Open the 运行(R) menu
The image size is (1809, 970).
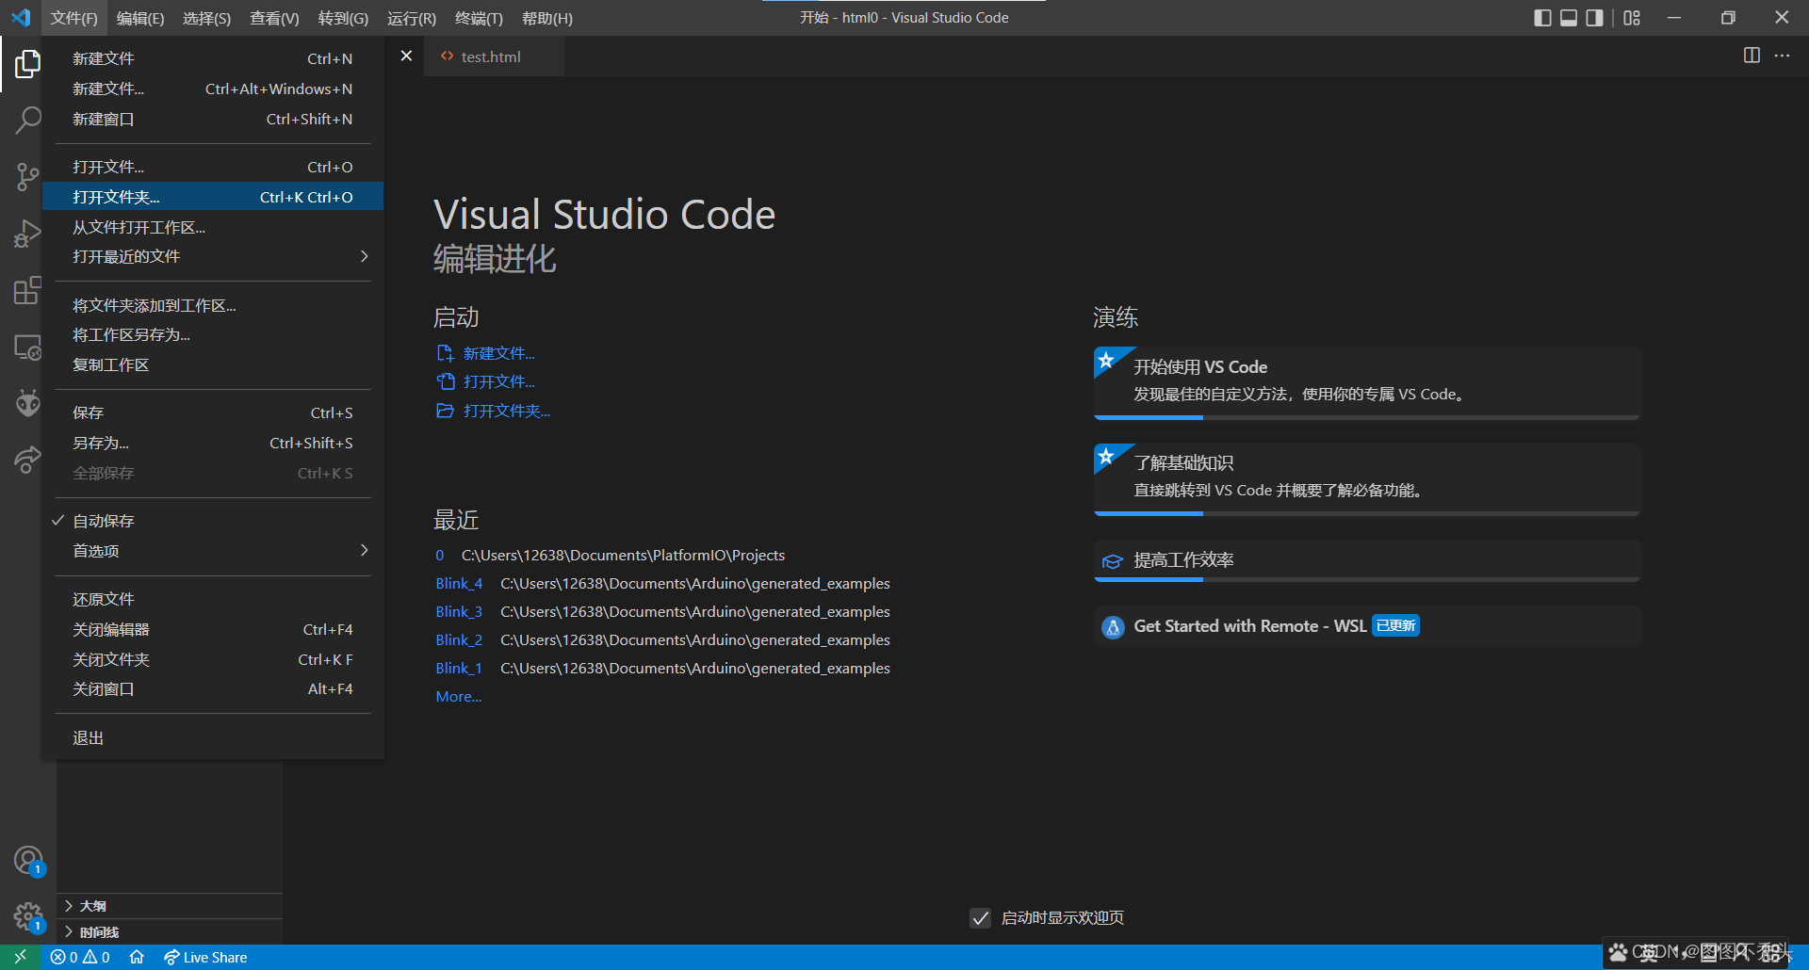pos(412,18)
